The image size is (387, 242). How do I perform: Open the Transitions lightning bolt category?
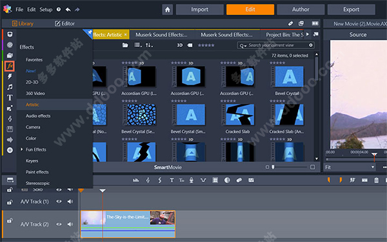point(10,77)
